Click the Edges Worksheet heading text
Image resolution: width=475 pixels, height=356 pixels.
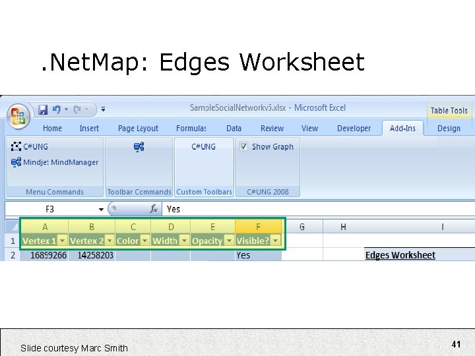coord(400,255)
